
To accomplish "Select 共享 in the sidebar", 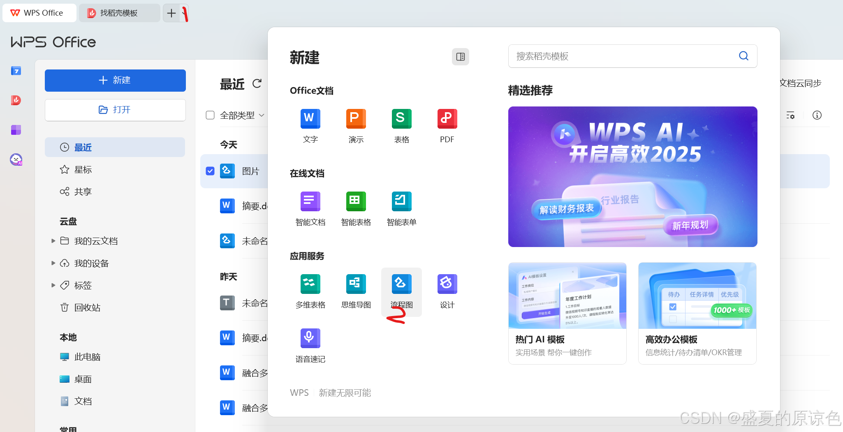I will pyautogui.click(x=115, y=192).
